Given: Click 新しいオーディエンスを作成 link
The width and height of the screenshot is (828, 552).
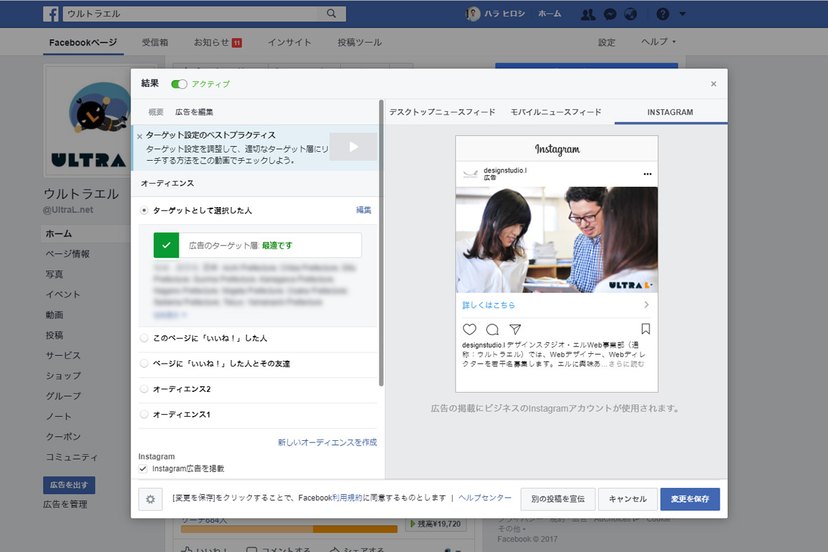Looking at the screenshot, I should pyautogui.click(x=327, y=442).
